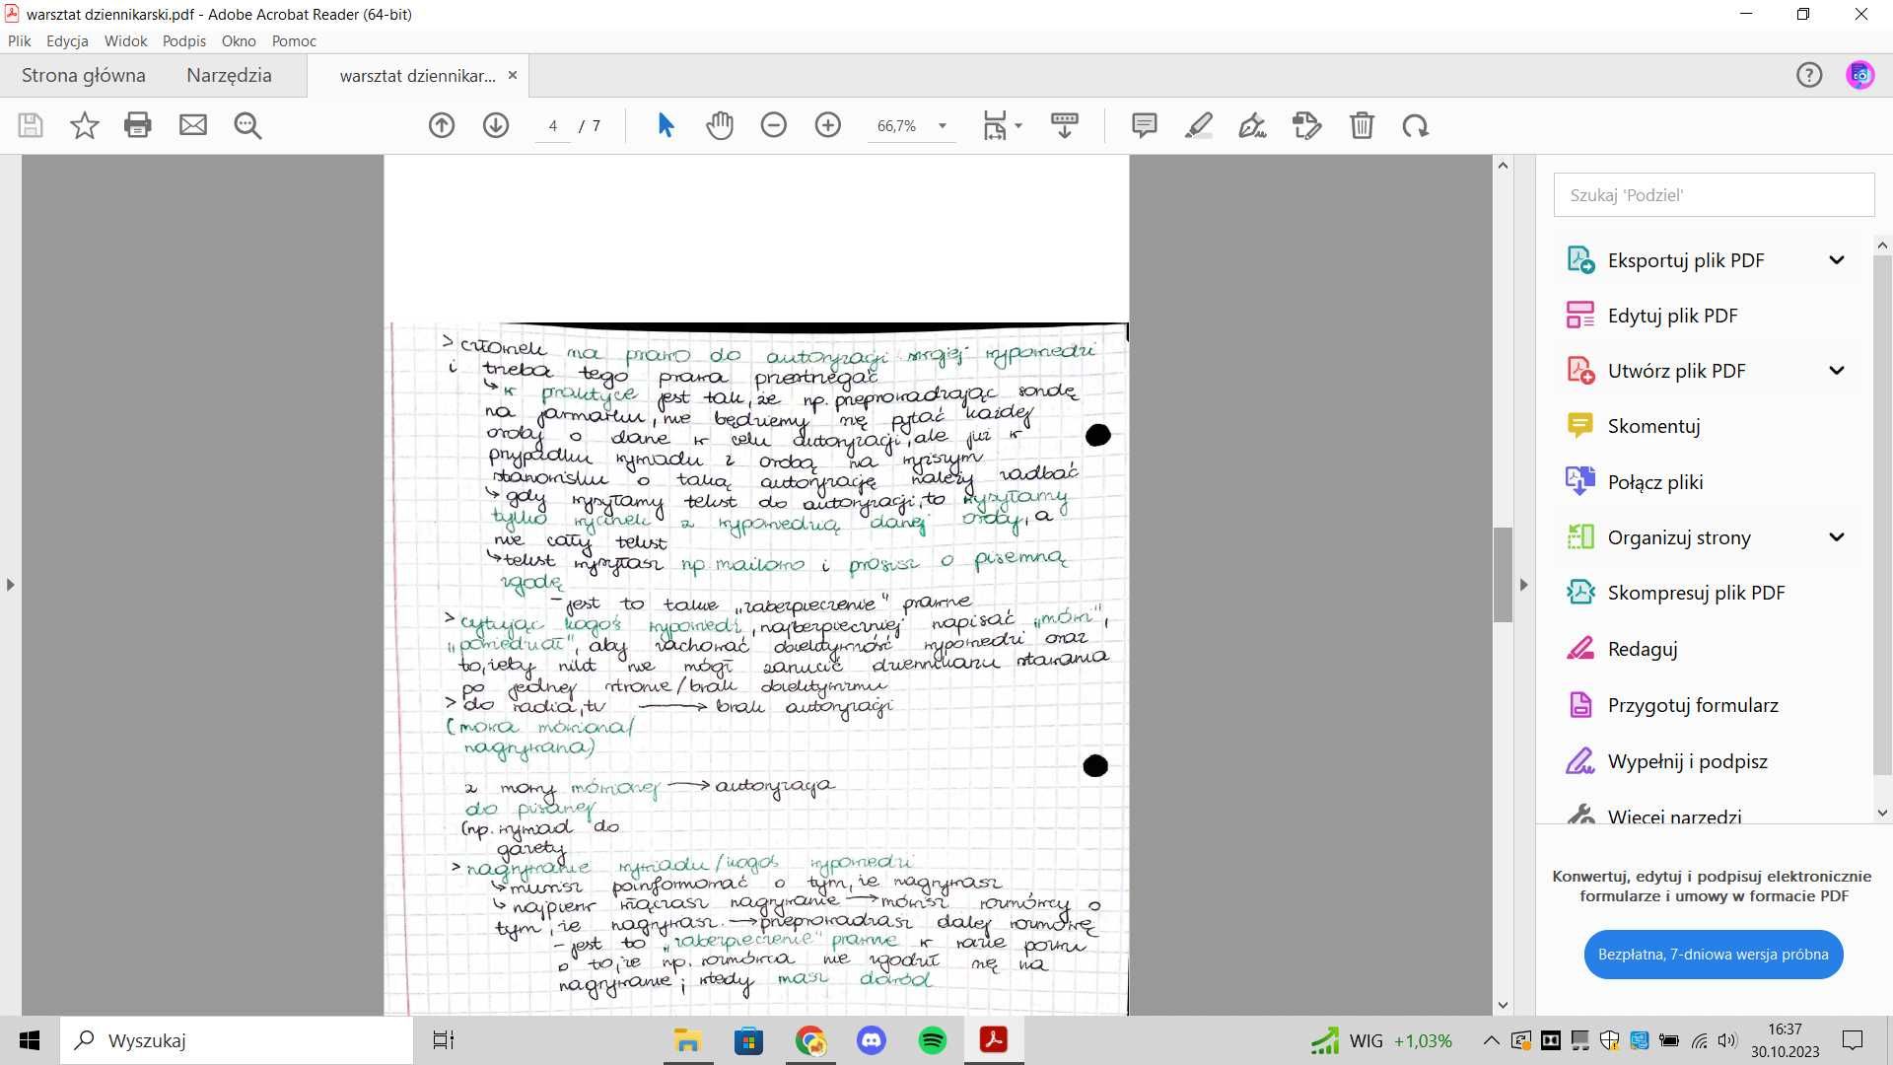Click the Email/Share icon

point(192,125)
